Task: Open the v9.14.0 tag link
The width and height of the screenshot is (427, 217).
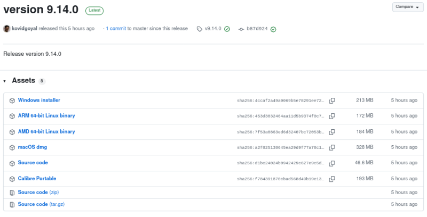Action: 213,29
